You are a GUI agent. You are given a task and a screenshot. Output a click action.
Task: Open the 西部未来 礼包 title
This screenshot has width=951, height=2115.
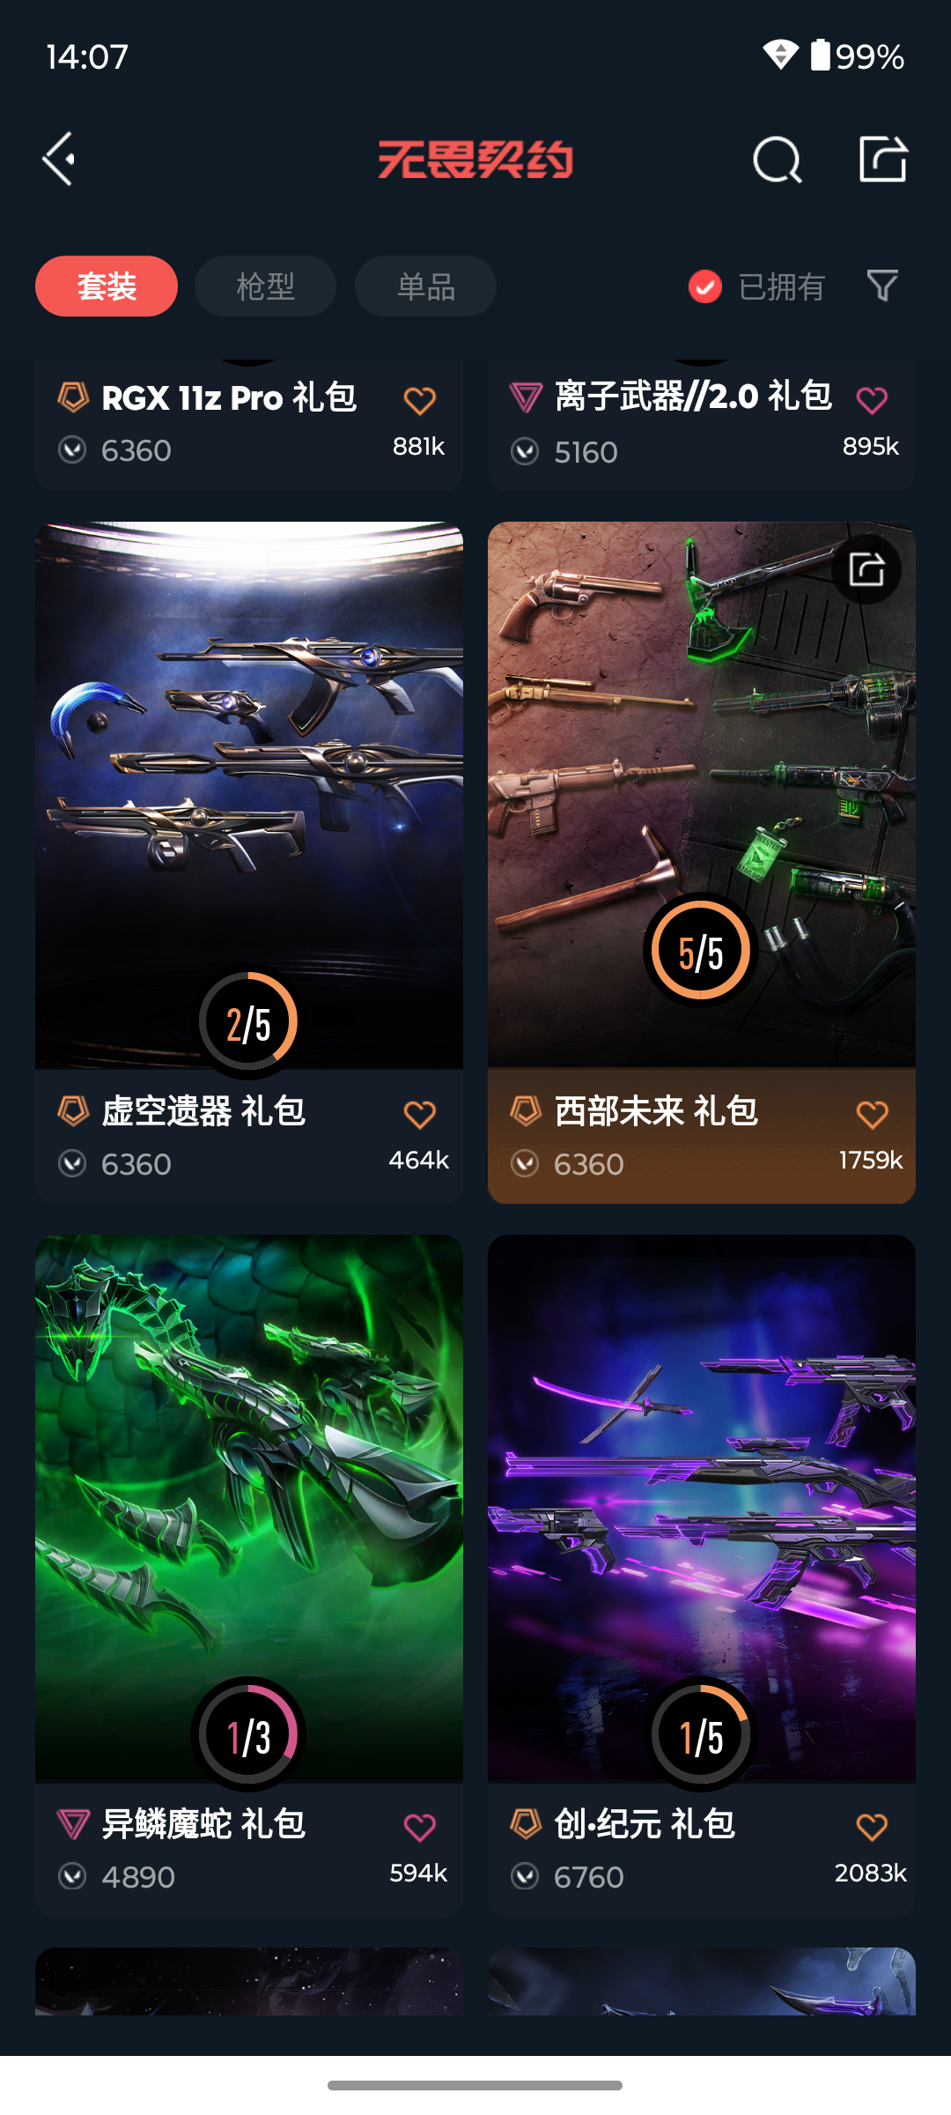(656, 1111)
